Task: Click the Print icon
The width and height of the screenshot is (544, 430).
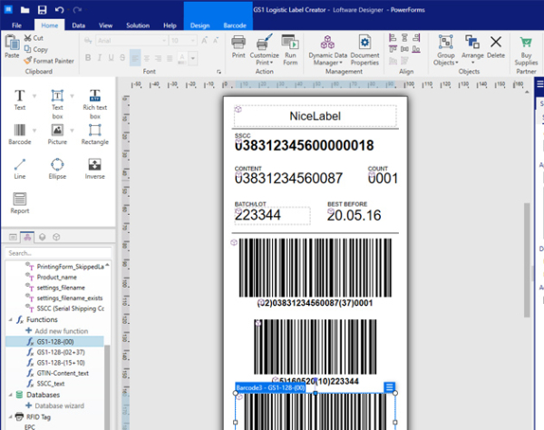Action: tap(238, 43)
